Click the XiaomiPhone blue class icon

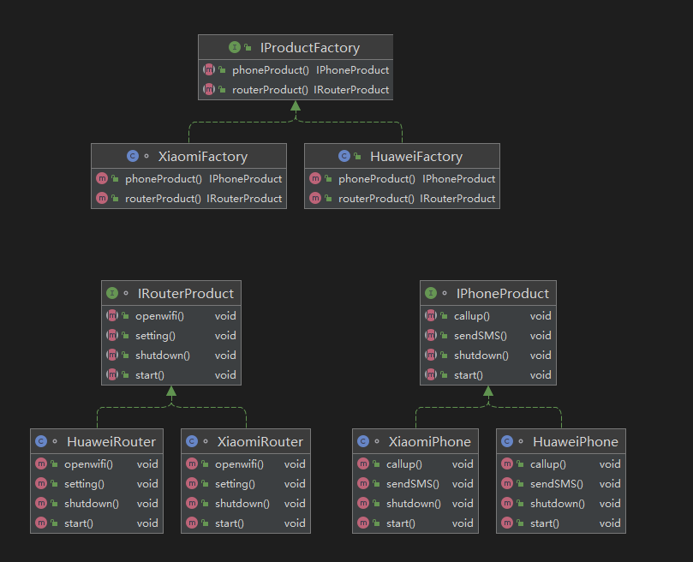tap(363, 441)
